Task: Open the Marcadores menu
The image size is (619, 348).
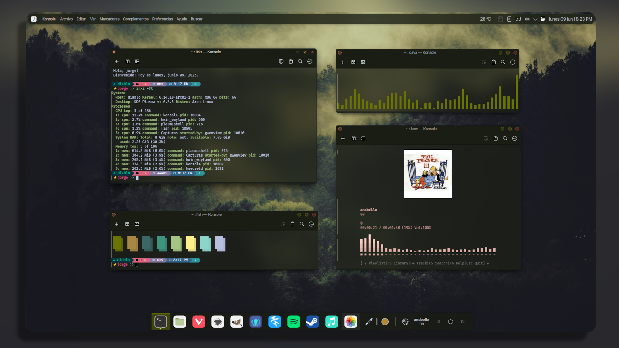Action: tap(109, 19)
